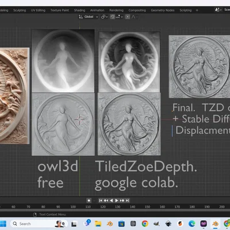Viewport: 230px width, 230px height.
Task: Jump to the timeline start frame
Action: [101, 201]
